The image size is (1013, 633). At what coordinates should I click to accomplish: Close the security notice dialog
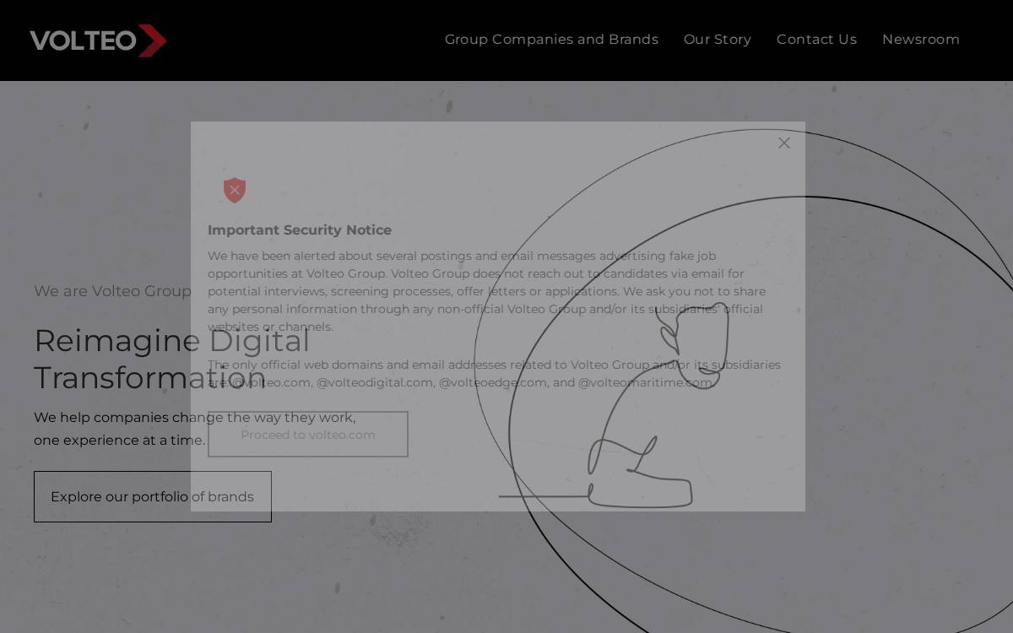[784, 143]
